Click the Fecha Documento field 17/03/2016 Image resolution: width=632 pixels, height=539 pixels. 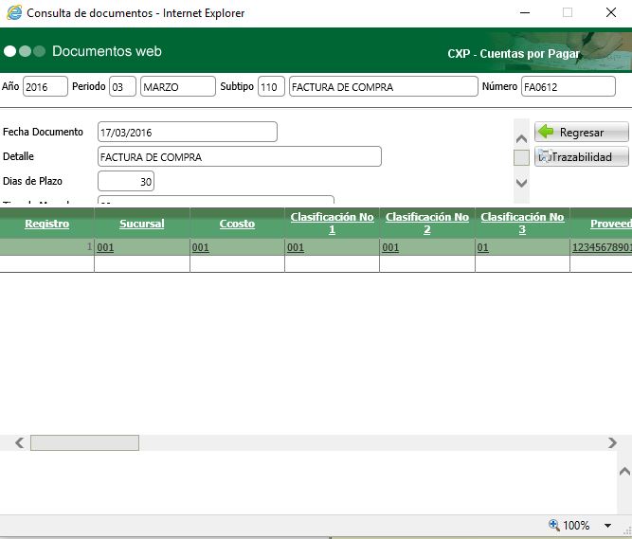(x=188, y=132)
